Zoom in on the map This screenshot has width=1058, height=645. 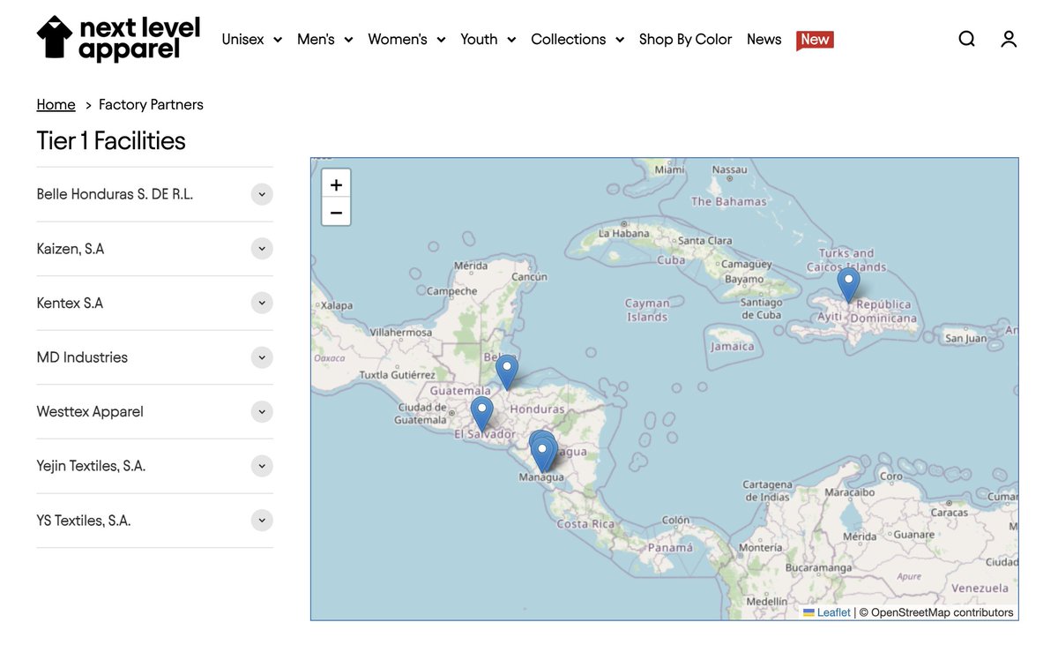pyautogui.click(x=336, y=184)
